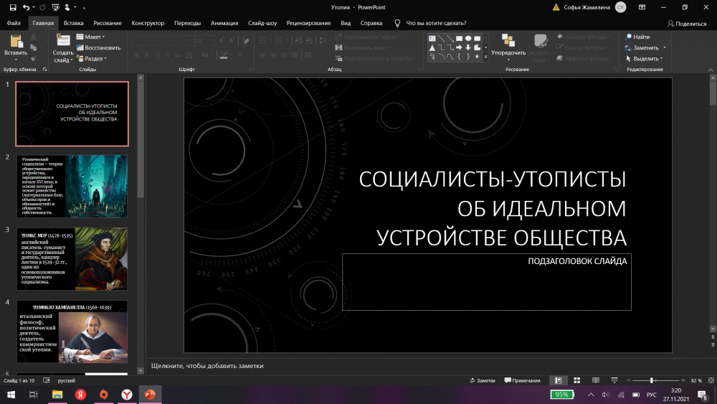Click the Поделиться share button

pyautogui.click(x=686, y=23)
